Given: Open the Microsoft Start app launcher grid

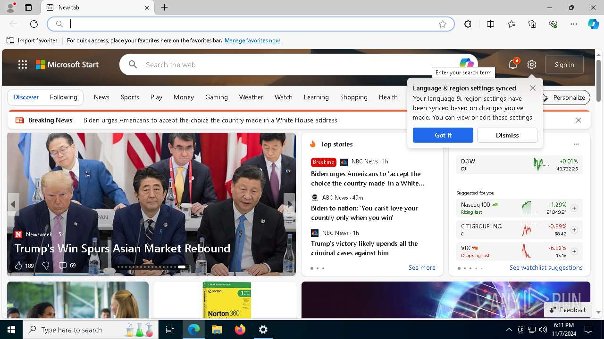Looking at the screenshot, I should (x=22, y=65).
